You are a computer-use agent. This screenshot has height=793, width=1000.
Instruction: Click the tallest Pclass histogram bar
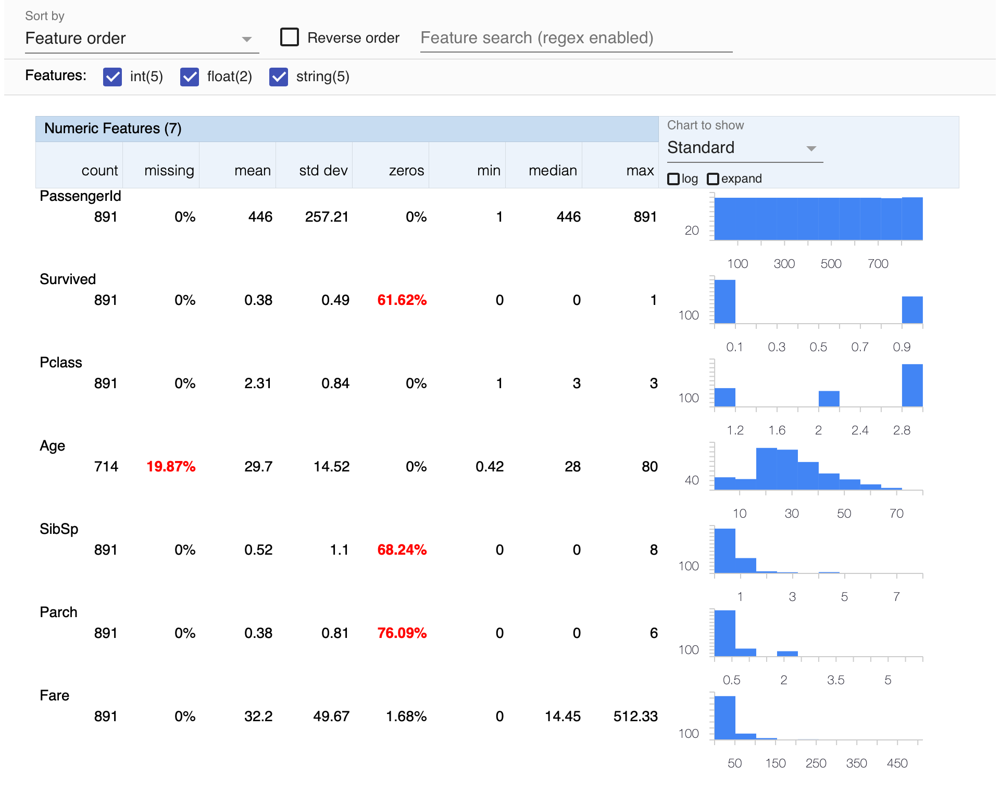[912, 386]
